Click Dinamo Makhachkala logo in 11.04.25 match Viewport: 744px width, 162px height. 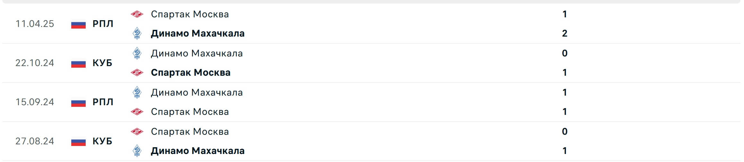point(137,33)
